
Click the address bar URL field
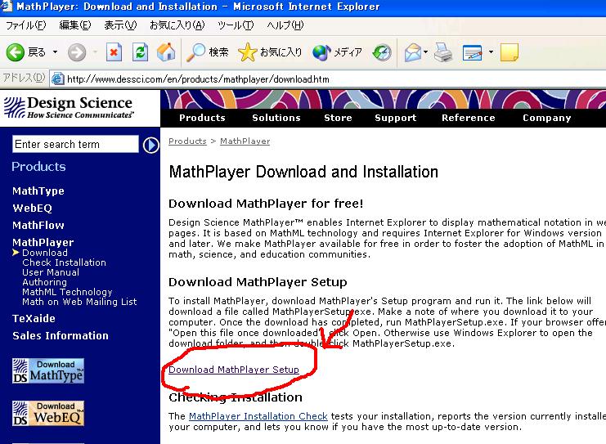[328, 79]
